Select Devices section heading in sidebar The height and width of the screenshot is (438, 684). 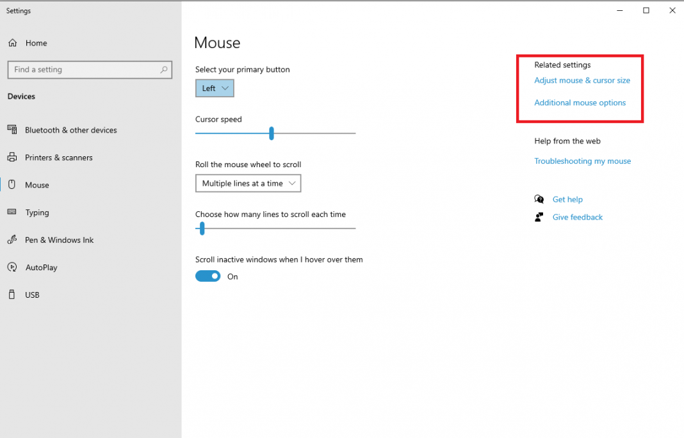(20, 96)
